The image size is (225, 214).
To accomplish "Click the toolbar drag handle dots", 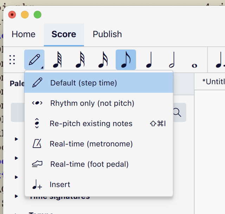I will [12, 60].
